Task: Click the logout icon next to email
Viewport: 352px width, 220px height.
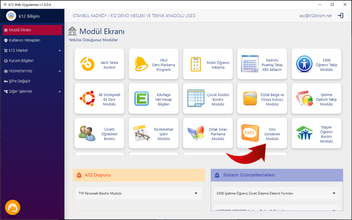Action: click(x=340, y=16)
